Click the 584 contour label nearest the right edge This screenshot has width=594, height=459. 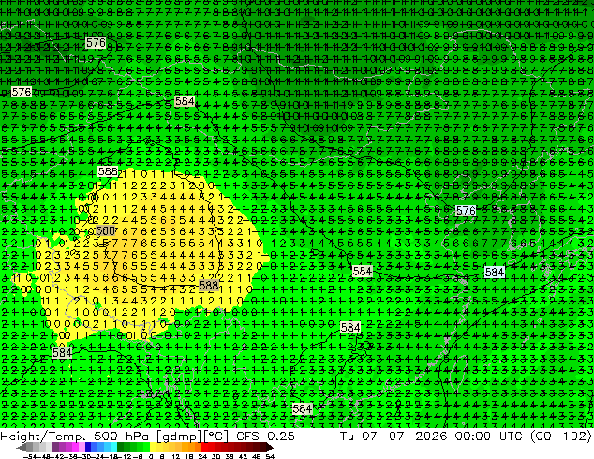pos(495,272)
